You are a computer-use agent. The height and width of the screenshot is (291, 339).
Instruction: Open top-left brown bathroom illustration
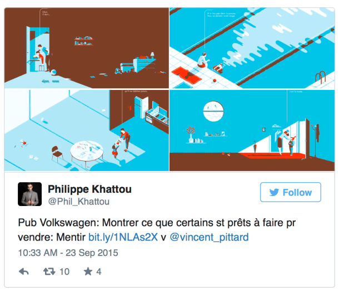click(x=87, y=48)
